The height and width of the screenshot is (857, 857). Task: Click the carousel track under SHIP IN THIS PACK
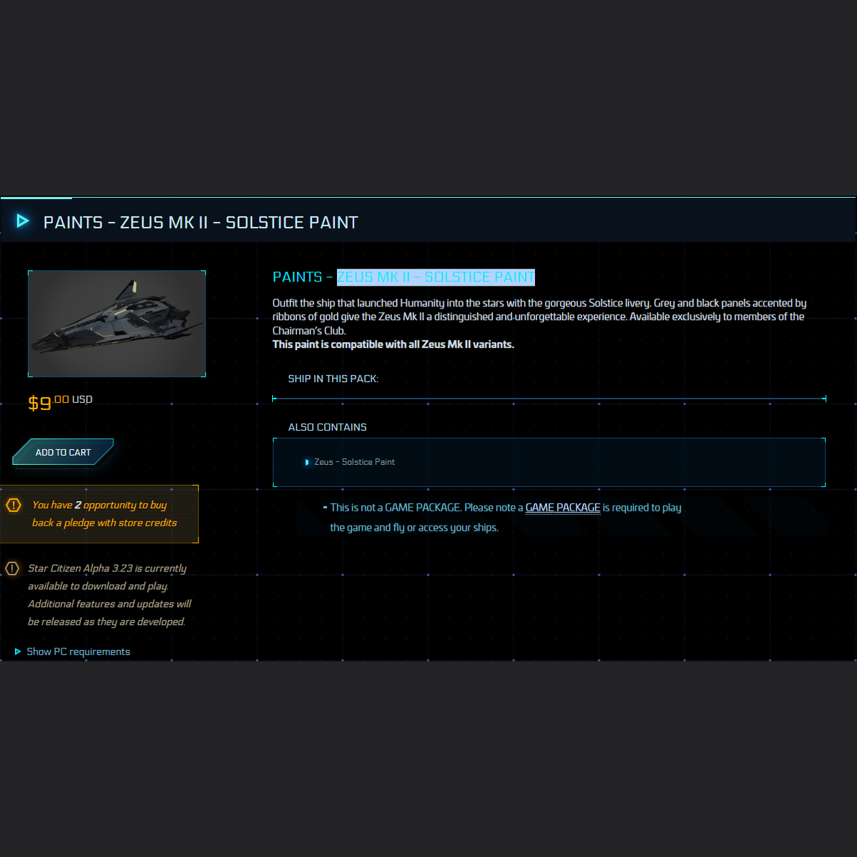(x=550, y=397)
